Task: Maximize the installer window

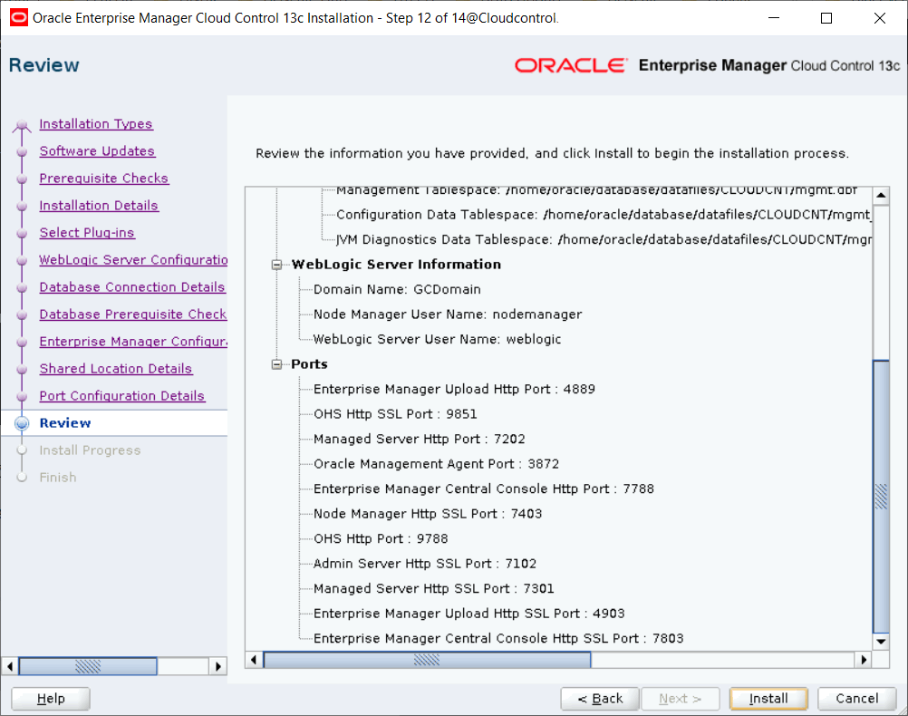Action: pos(826,18)
